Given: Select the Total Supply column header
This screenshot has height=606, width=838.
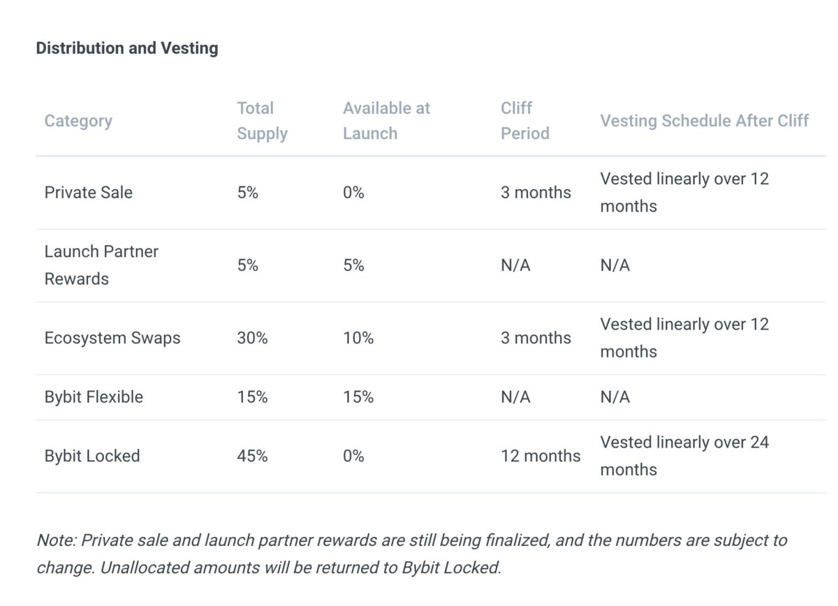Looking at the screenshot, I should coord(262,121).
